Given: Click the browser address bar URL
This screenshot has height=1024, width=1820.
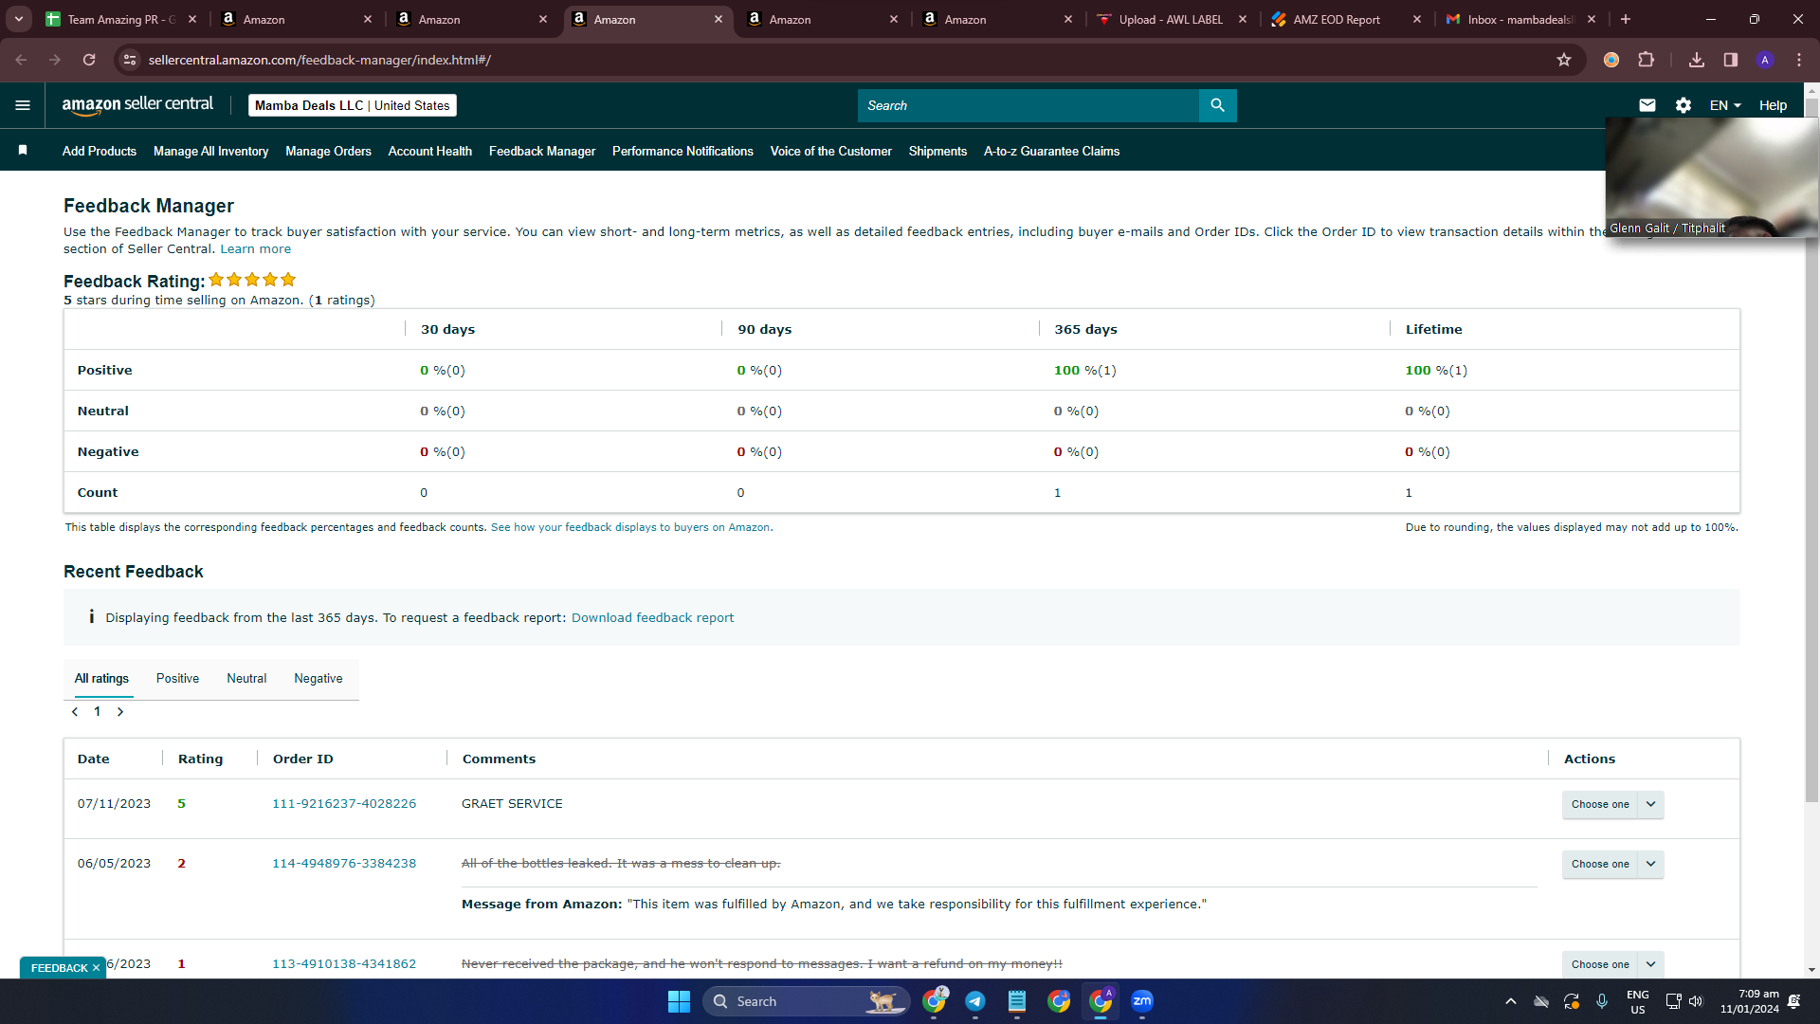Looking at the screenshot, I should click(319, 60).
